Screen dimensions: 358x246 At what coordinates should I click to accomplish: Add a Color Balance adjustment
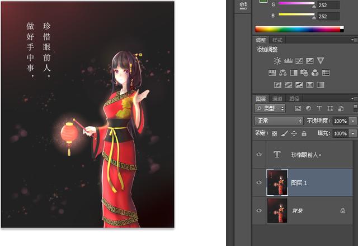(x=283, y=73)
